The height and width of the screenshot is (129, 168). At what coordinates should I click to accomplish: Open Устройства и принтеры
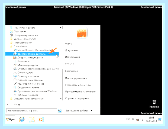click(78, 85)
